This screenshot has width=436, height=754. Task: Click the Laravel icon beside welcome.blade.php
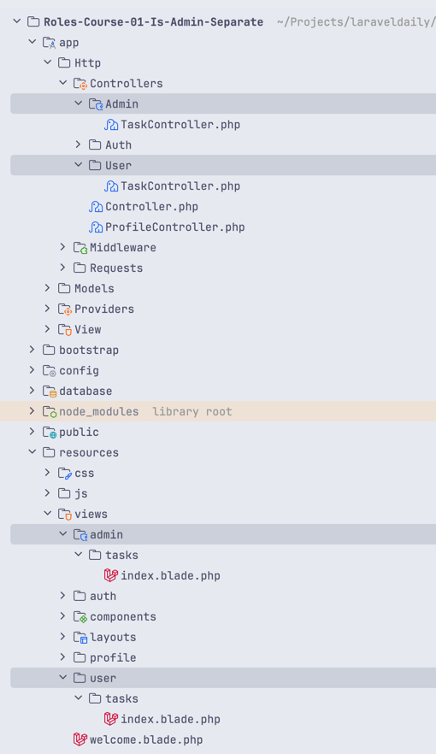click(x=80, y=739)
